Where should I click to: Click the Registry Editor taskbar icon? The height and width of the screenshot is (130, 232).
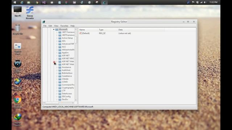[x=104, y=3]
